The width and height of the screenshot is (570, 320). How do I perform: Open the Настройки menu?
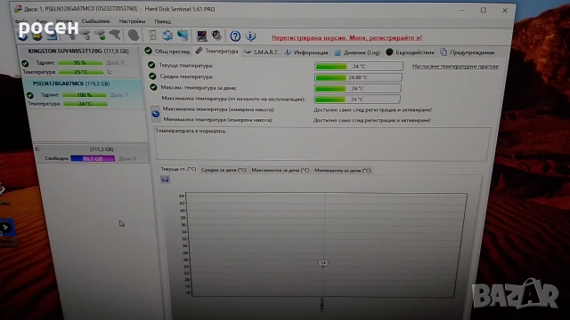coord(133,21)
